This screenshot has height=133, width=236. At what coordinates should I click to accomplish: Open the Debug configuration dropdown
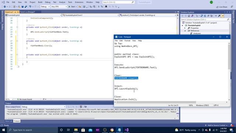(x=45, y=7)
